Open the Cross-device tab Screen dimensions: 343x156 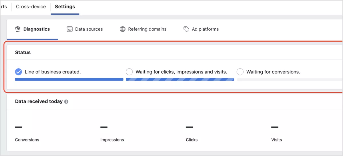point(31,7)
